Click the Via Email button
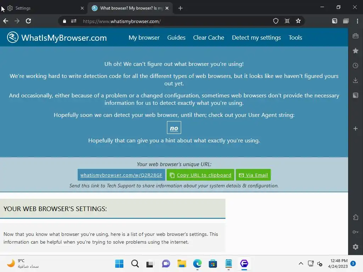The height and width of the screenshot is (272, 363). [x=253, y=175]
